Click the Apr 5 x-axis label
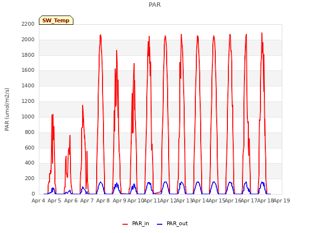The image size is (311, 233). [x=54, y=200]
